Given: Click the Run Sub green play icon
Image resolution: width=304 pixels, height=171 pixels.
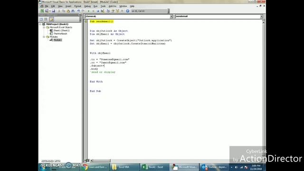Looking at the screenshot, I should pyautogui.click(x=89, y=11).
